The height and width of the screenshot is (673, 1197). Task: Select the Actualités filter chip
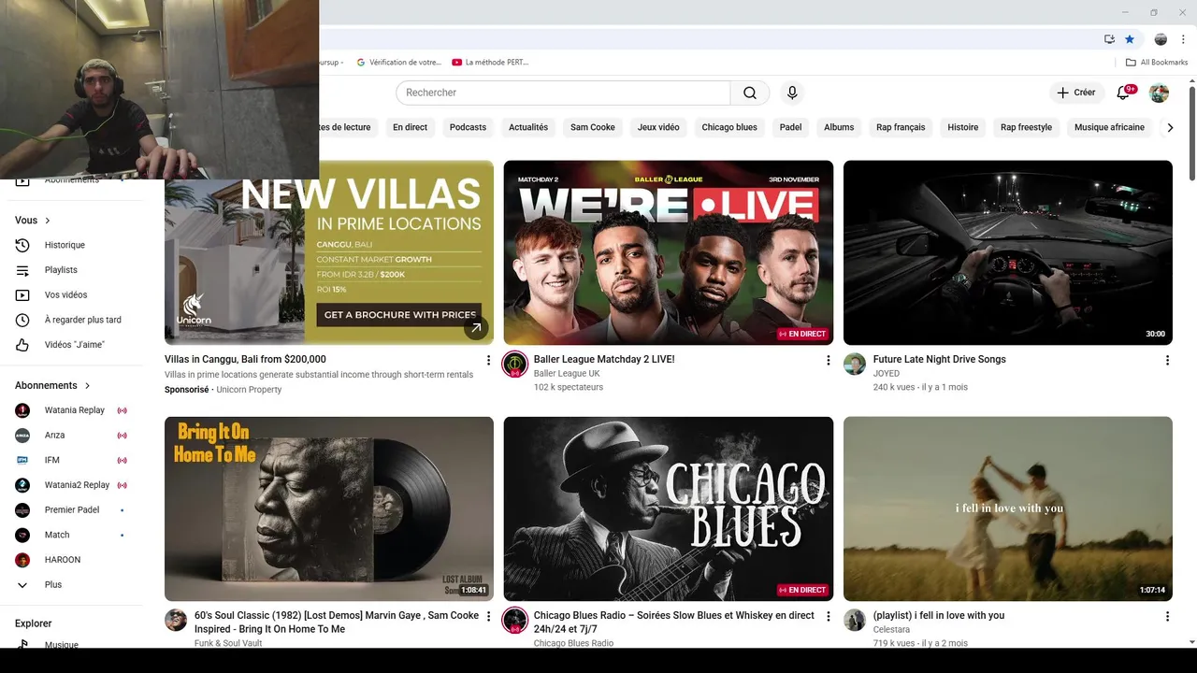(x=528, y=127)
